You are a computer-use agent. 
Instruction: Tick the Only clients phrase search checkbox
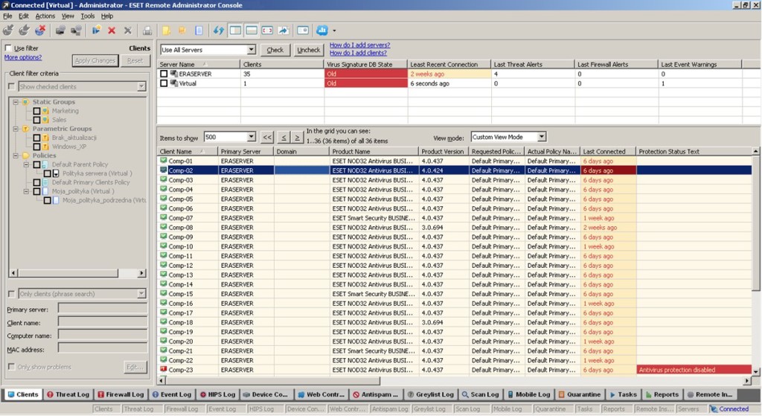[x=12, y=293]
